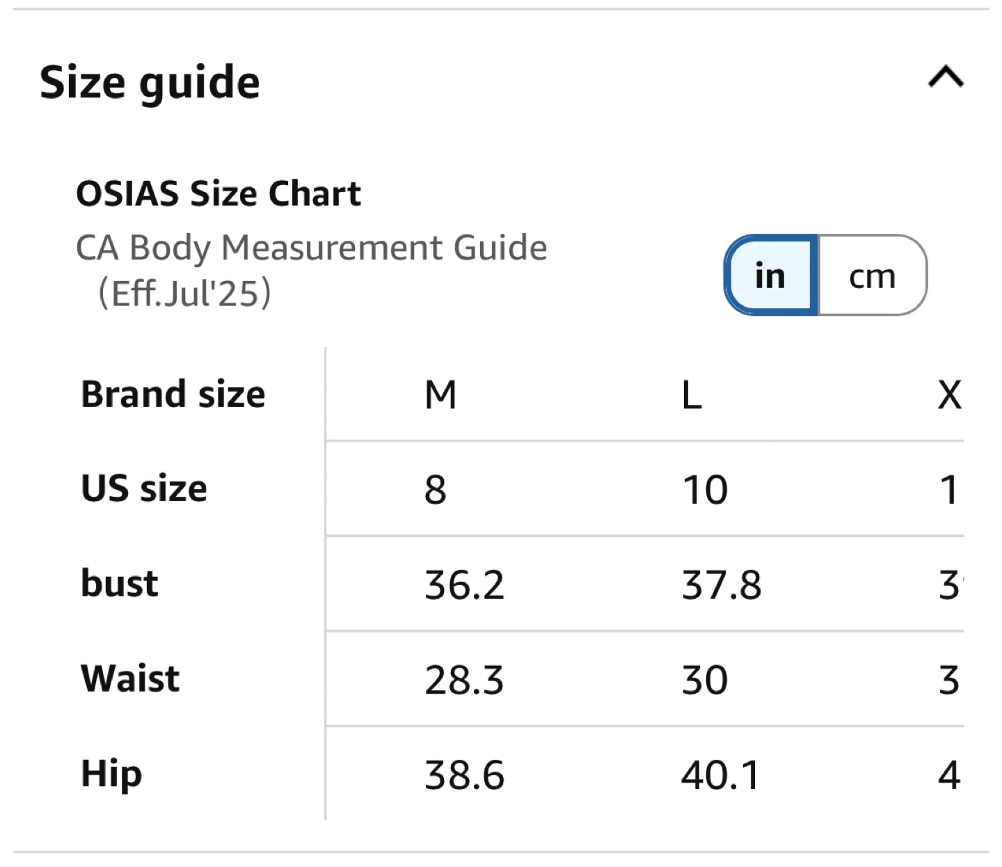Click the 37.8 bust measurement
The height and width of the screenshot is (867, 1002).
click(722, 584)
